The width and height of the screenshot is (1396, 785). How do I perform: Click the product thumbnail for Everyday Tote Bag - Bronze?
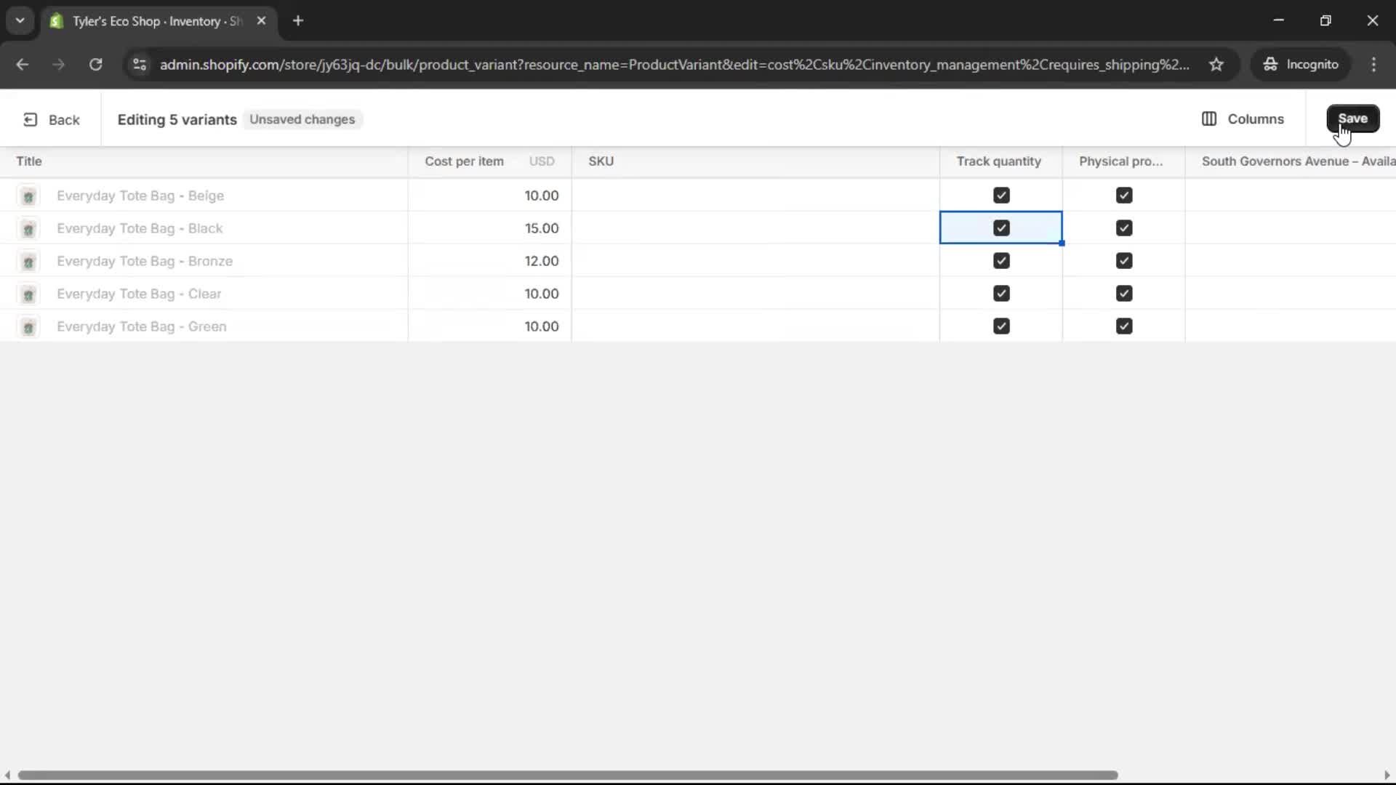point(28,262)
